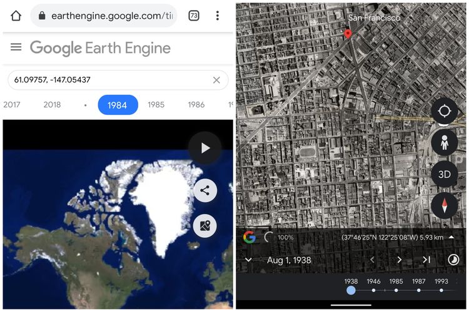
Task: Select year 1985 in the timelapse
Action: pos(156,105)
